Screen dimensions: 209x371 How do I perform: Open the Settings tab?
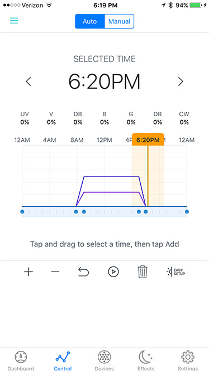click(x=188, y=360)
